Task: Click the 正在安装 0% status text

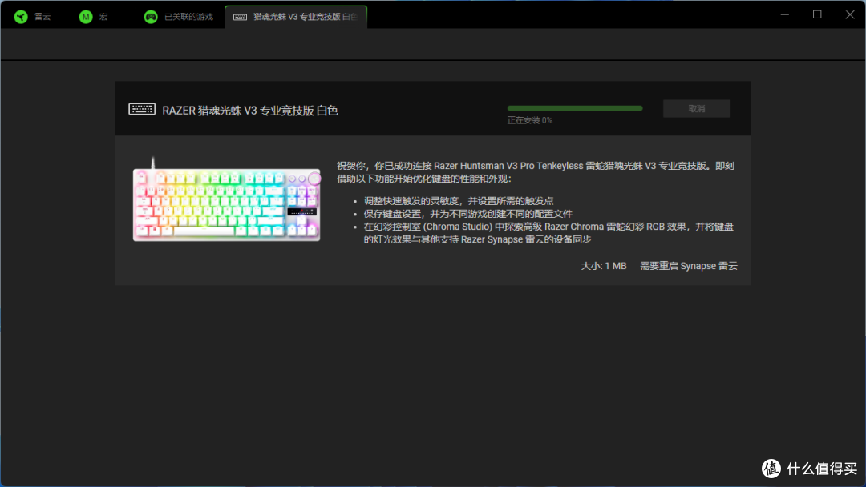Action: (530, 120)
